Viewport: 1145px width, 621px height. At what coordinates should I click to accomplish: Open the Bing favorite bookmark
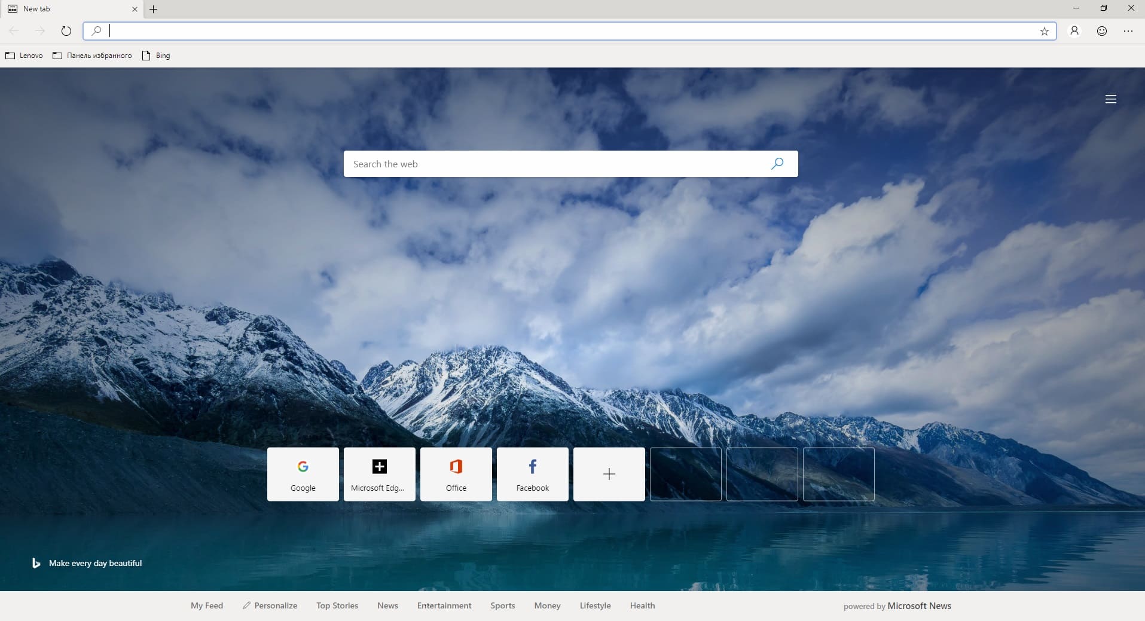156,56
